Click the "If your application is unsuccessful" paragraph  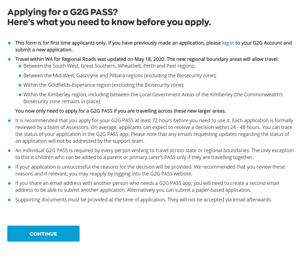[x=150, y=170]
